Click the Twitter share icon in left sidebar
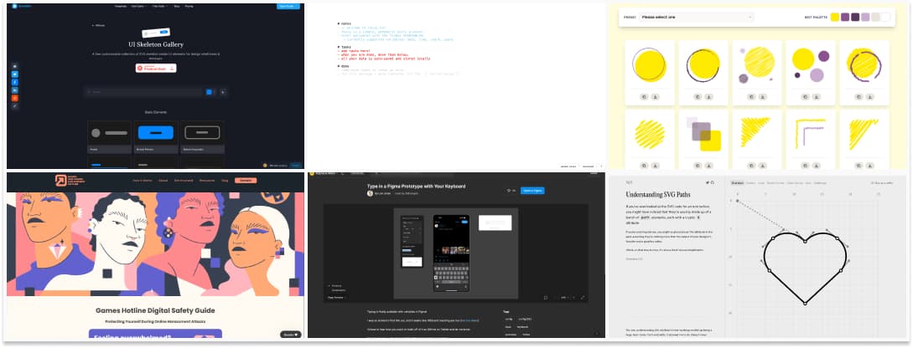The image size is (913, 348). [x=14, y=75]
